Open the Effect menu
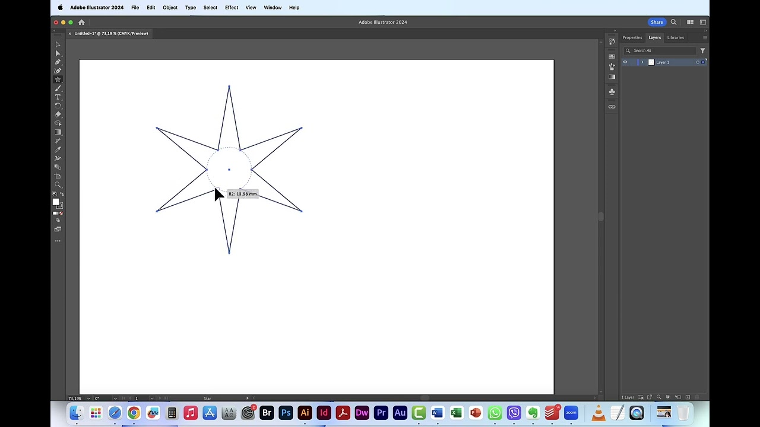 (x=232, y=8)
